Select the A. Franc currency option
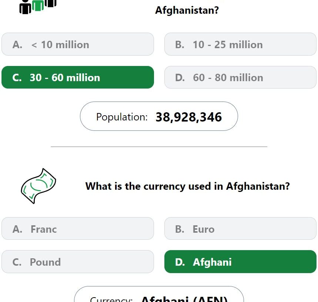 78,229
